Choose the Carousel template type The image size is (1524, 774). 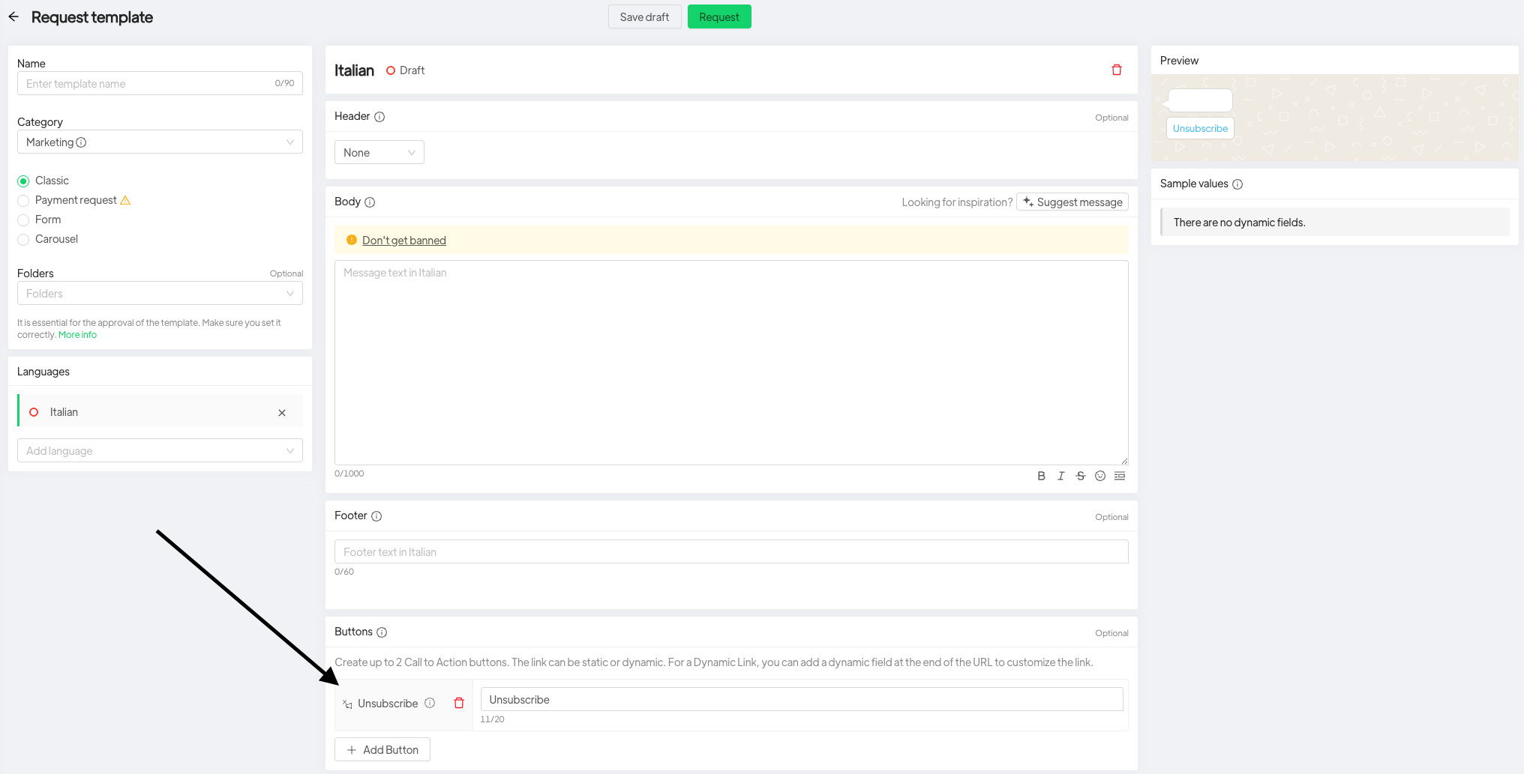[24, 240]
